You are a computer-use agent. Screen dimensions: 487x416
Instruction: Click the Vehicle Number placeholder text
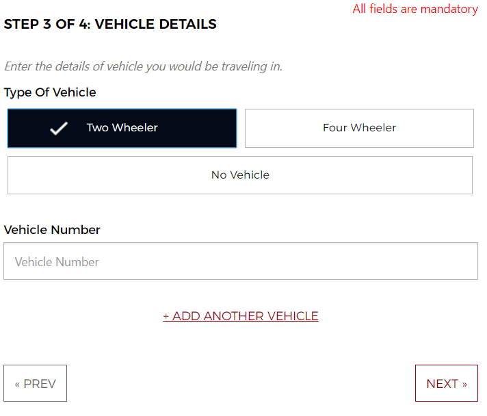(x=57, y=262)
